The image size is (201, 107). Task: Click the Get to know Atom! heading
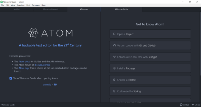pyautogui.click(x=150, y=24)
